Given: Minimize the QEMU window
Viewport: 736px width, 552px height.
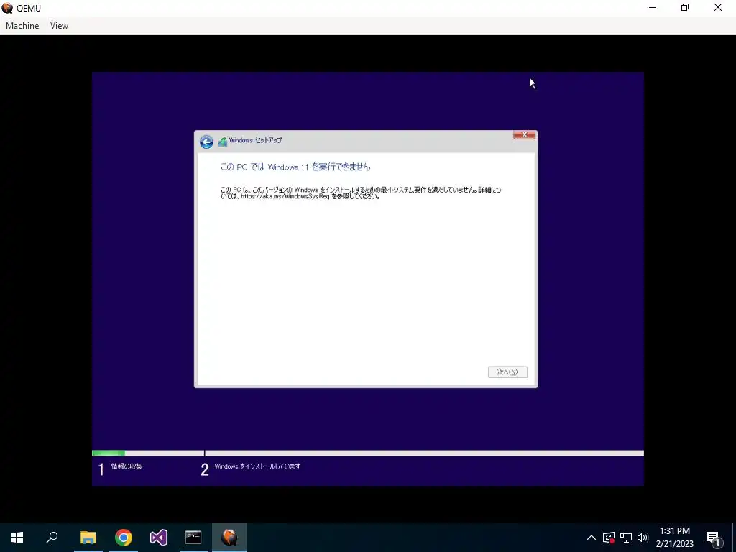Looking at the screenshot, I should coord(653,7).
